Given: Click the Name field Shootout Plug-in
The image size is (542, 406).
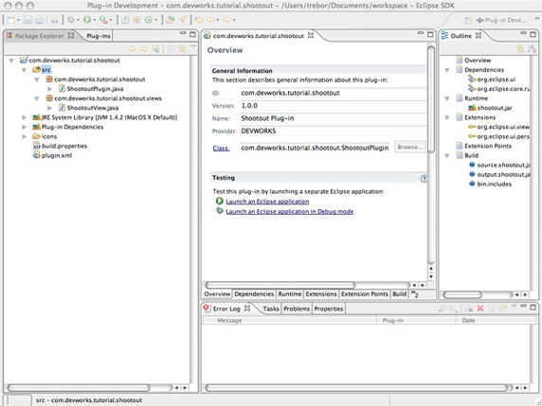Looking at the screenshot, I should tap(334, 118).
